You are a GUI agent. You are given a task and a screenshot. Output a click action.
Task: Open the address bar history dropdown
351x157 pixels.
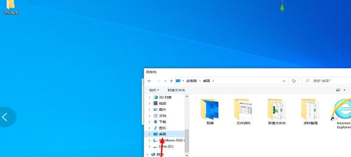[x=284, y=81]
